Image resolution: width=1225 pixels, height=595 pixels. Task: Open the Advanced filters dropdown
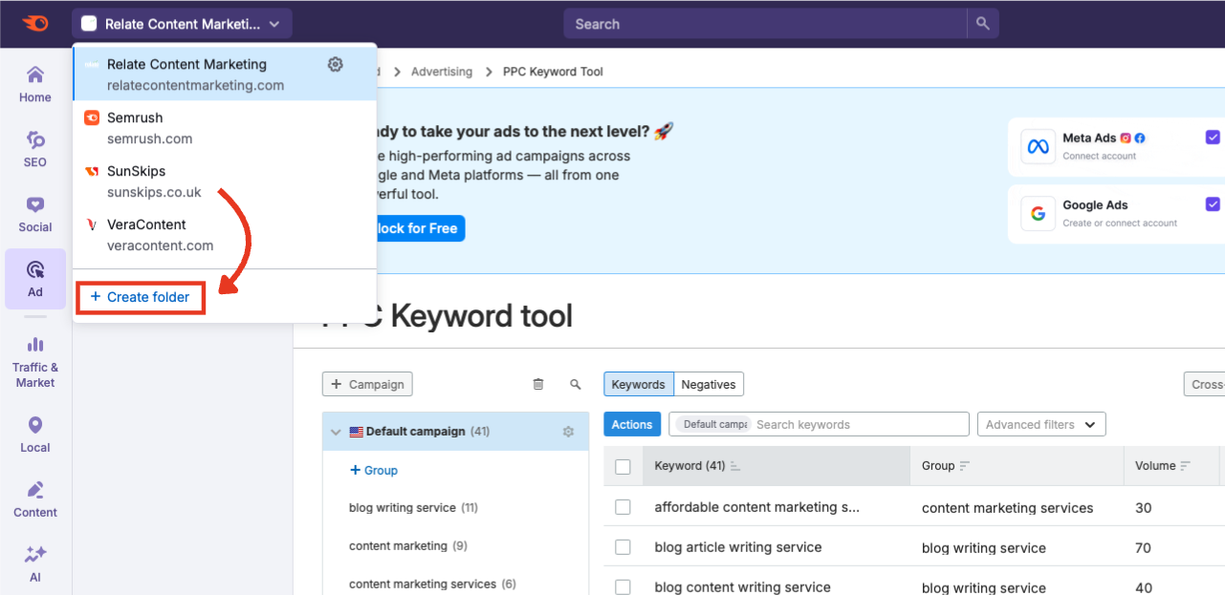pos(1040,424)
